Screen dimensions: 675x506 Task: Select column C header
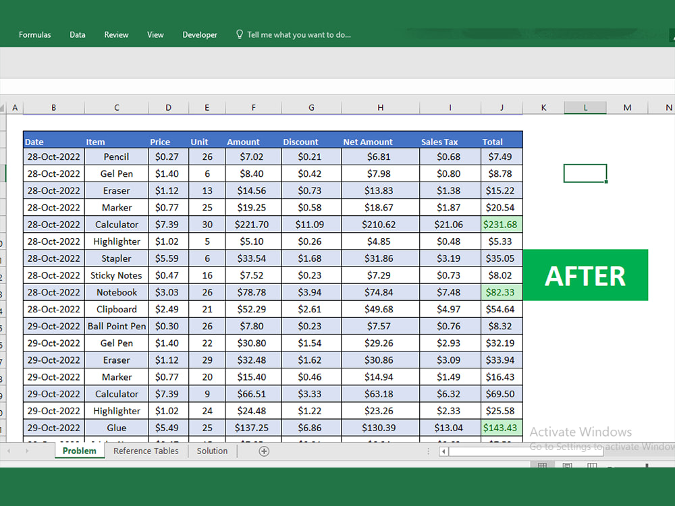[x=117, y=107]
